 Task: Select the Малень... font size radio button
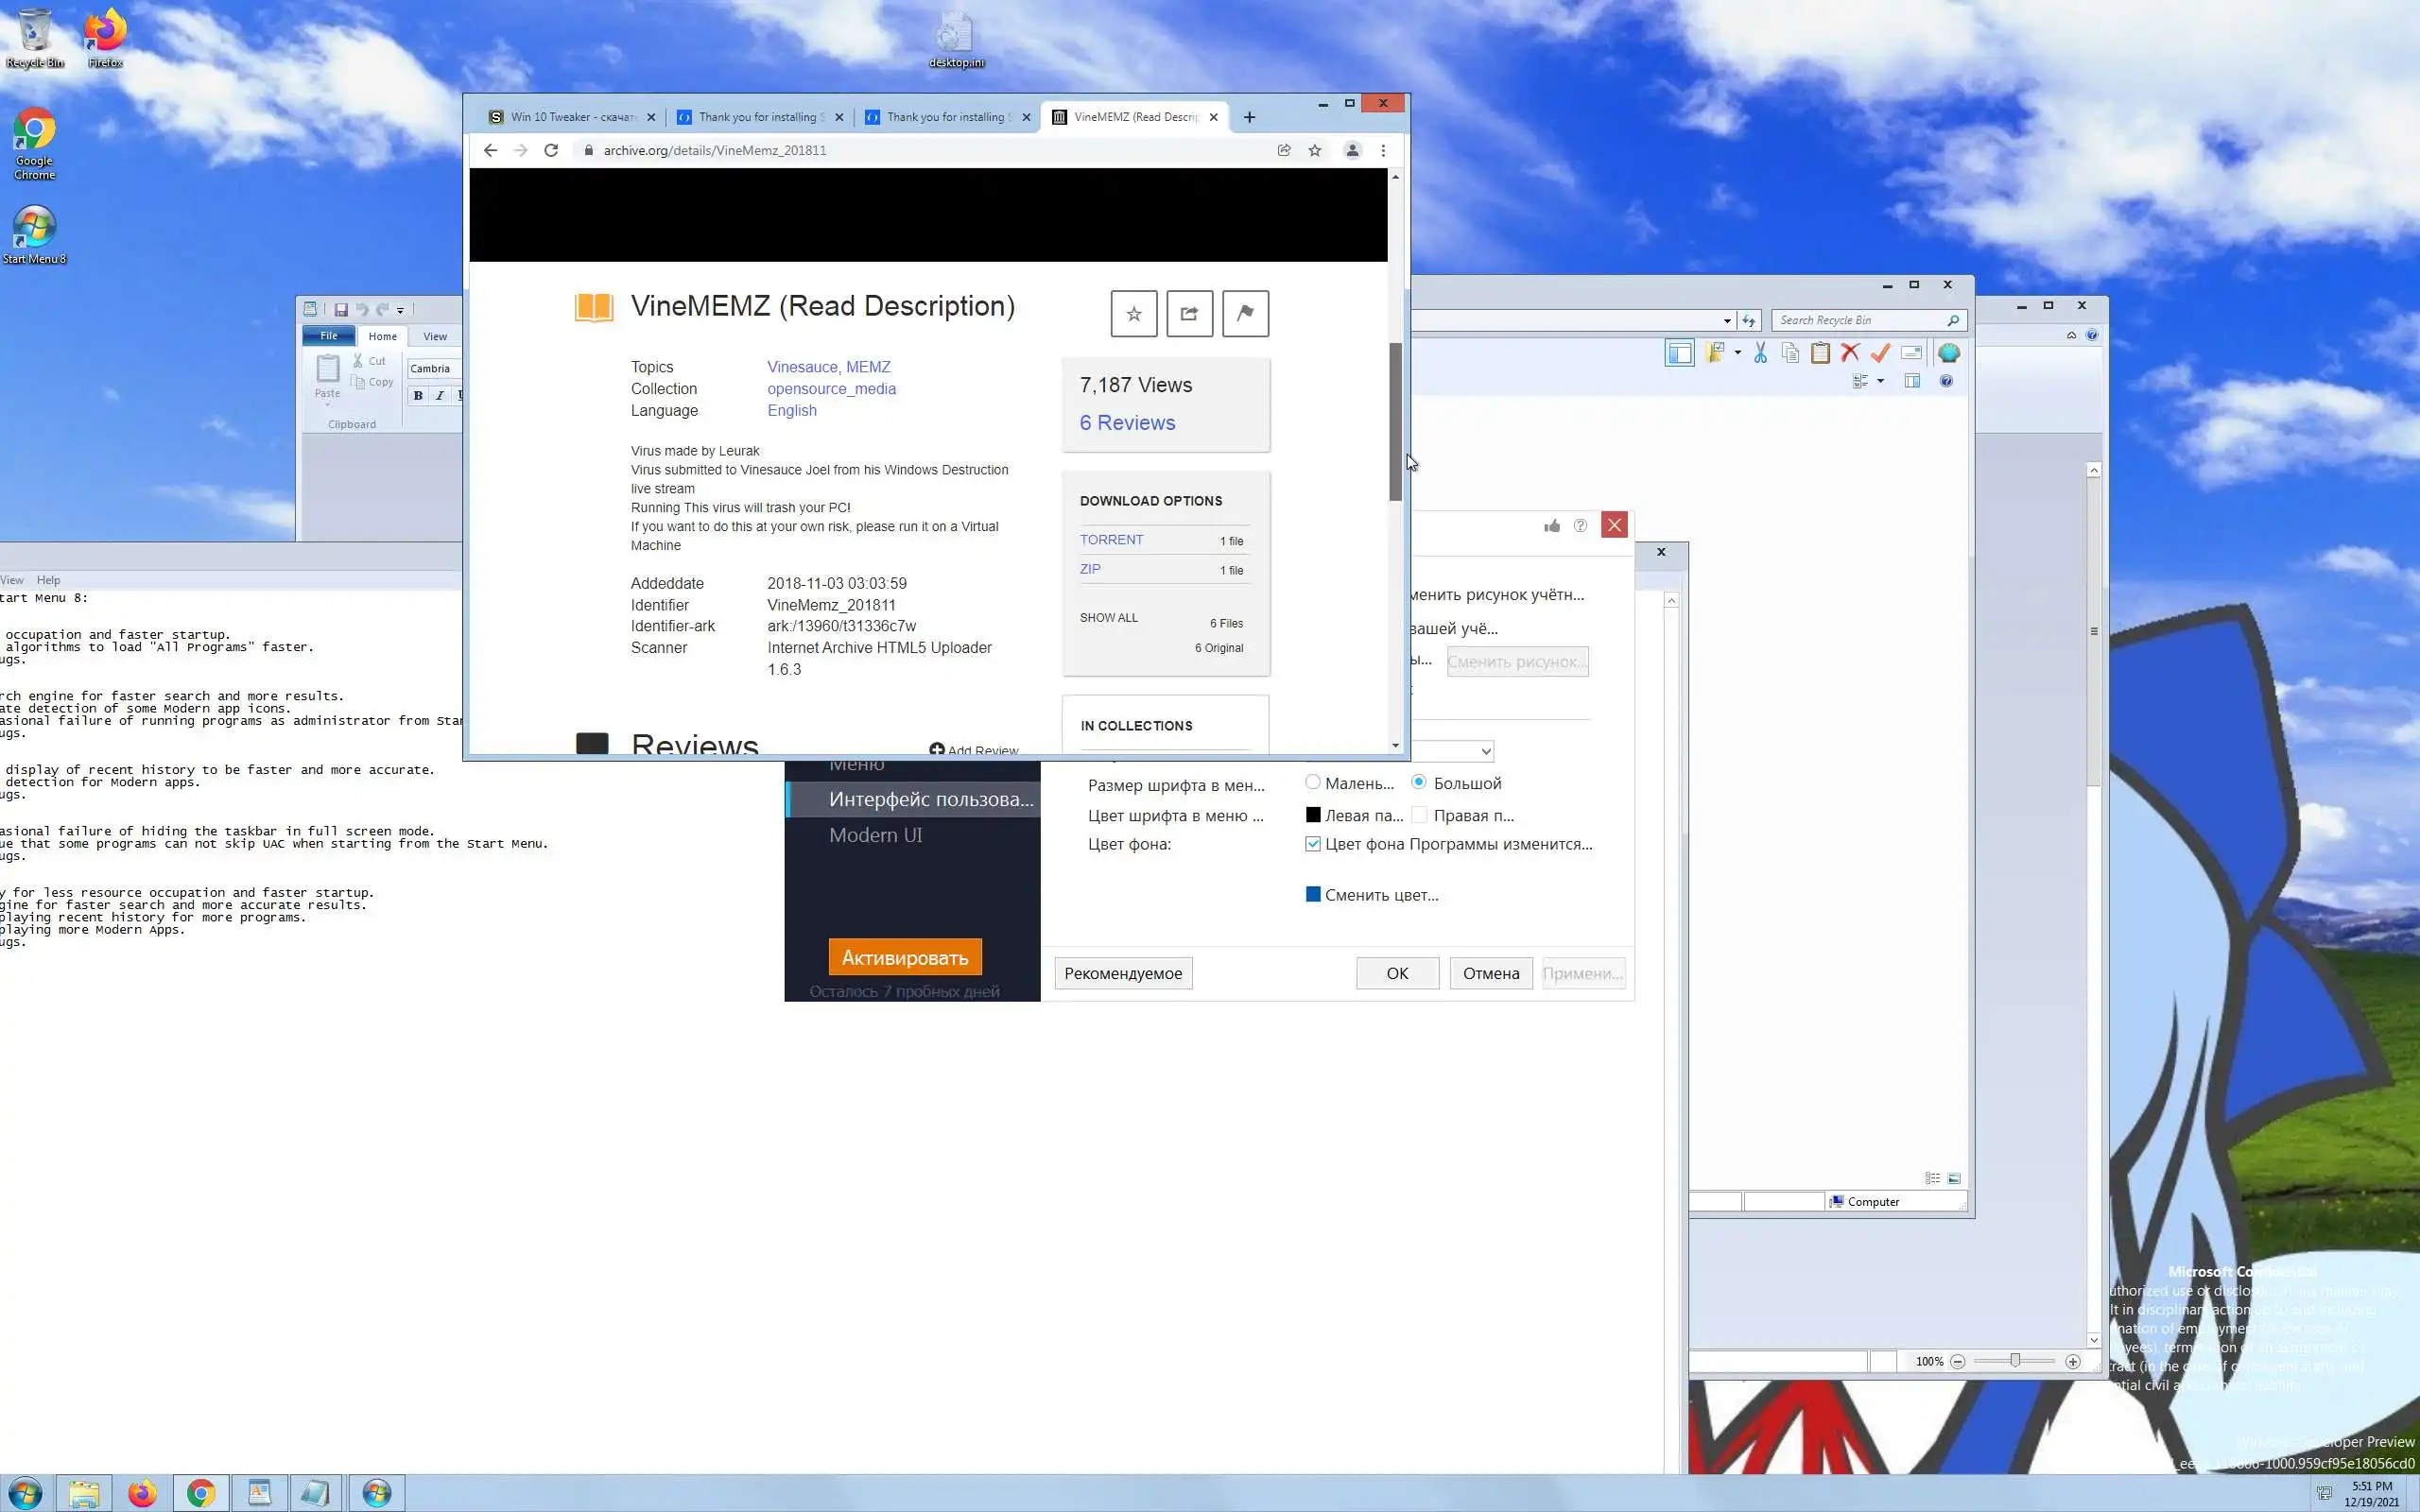tap(1313, 782)
